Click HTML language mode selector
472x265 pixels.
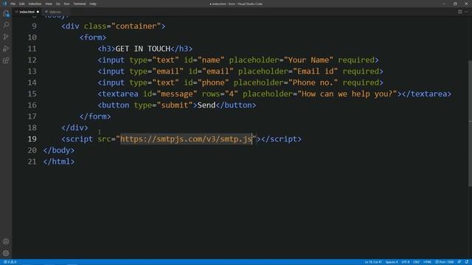tap(427, 262)
